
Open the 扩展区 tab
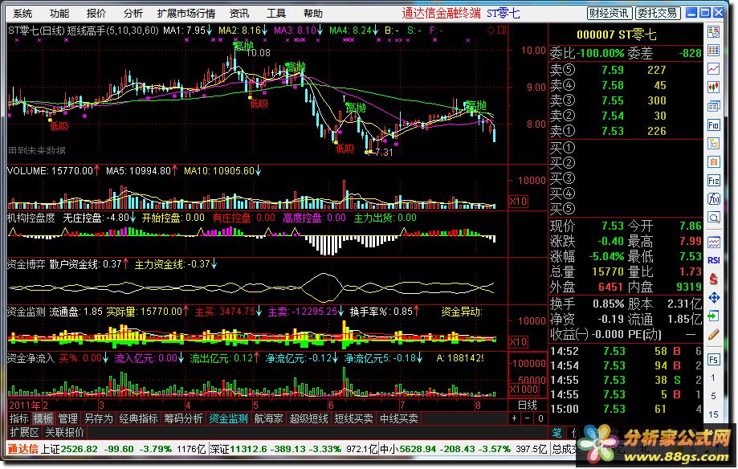pos(24,432)
